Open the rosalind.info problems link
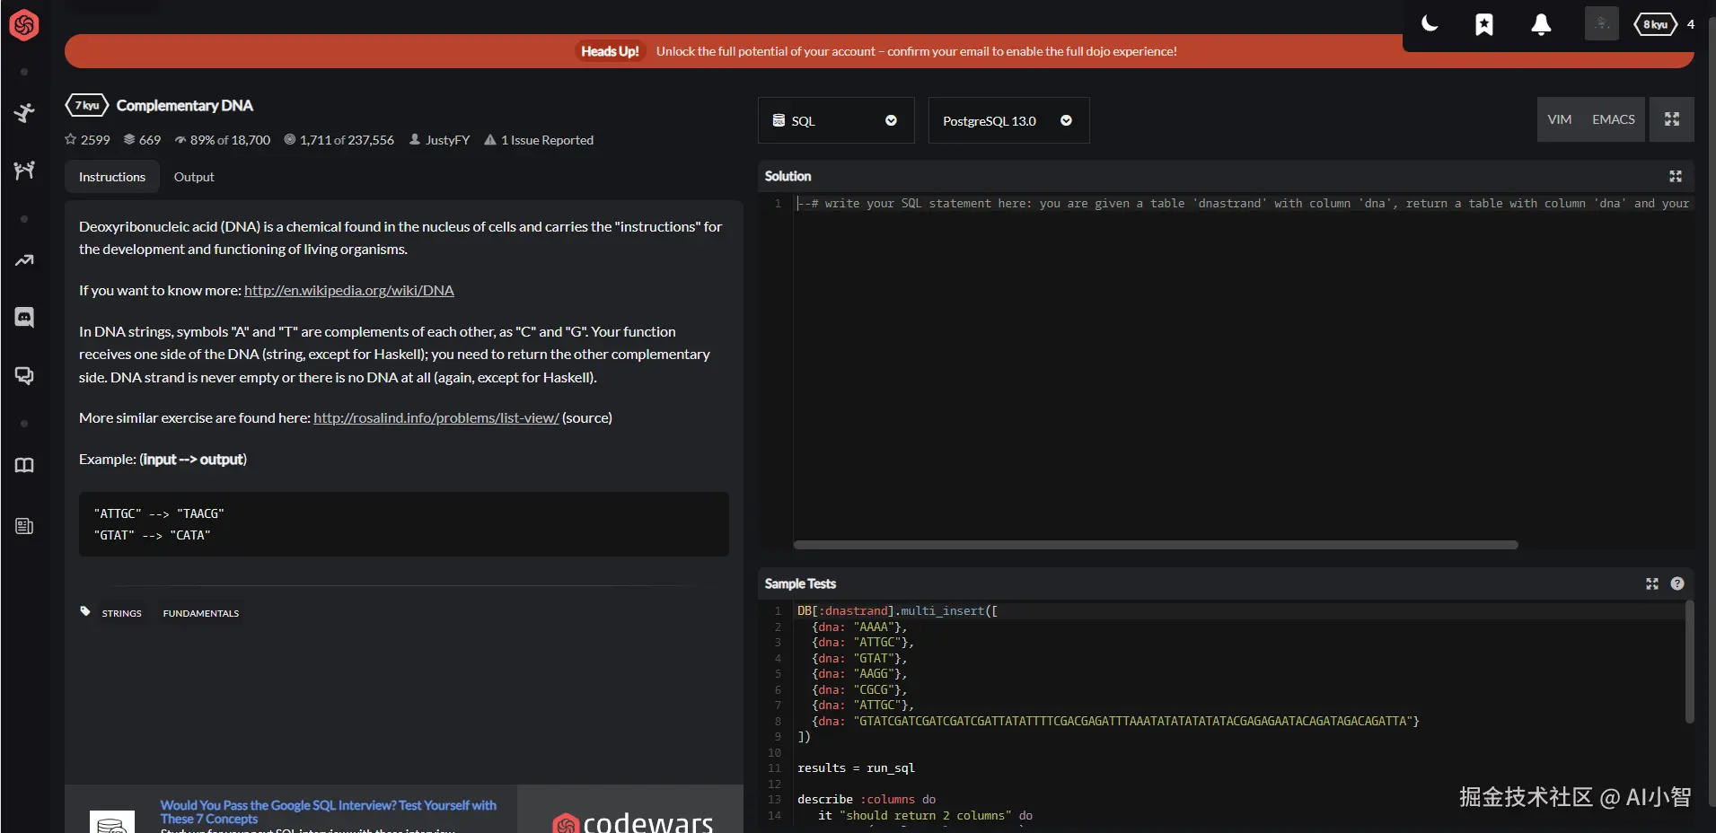The width and height of the screenshot is (1716, 833). point(436,417)
